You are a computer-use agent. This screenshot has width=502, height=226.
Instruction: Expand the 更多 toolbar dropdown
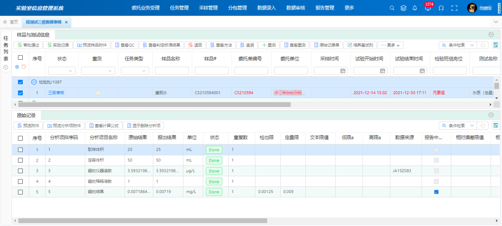(390, 45)
